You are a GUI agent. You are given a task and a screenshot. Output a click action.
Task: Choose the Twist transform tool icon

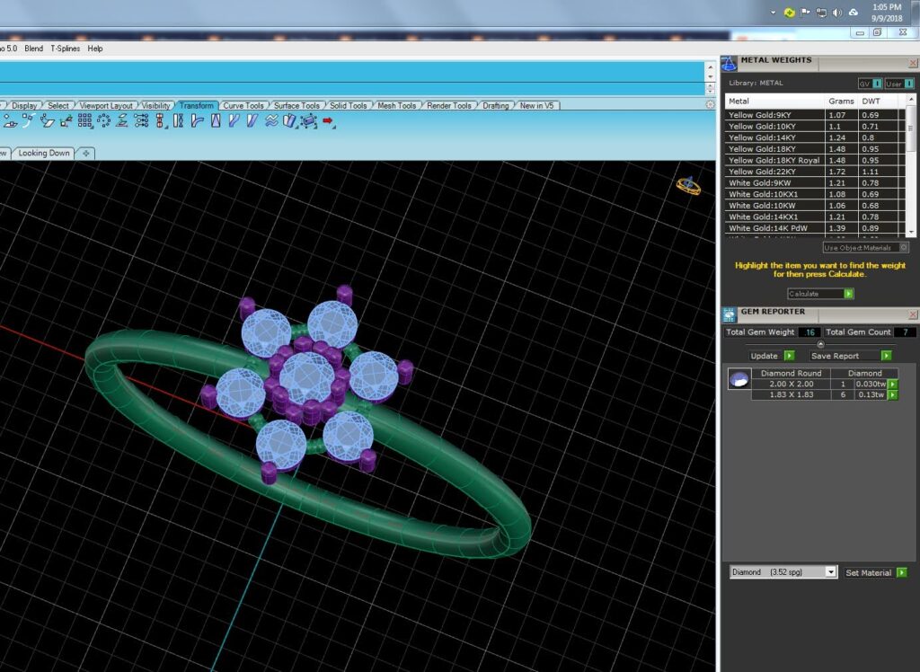click(179, 120)
